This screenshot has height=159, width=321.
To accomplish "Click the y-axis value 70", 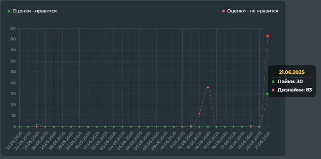I will point(13,50).
